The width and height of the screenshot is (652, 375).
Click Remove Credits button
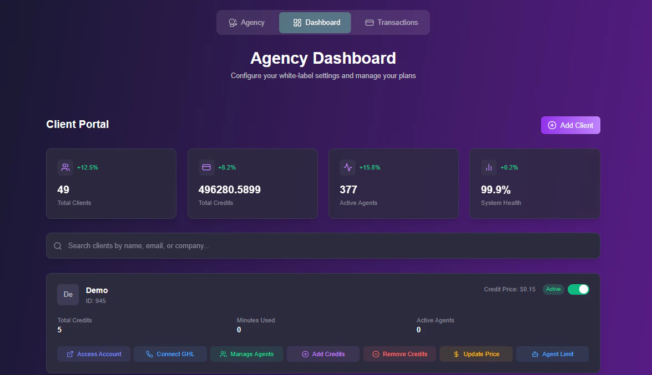pyautogui.click(x=400, y=355)
